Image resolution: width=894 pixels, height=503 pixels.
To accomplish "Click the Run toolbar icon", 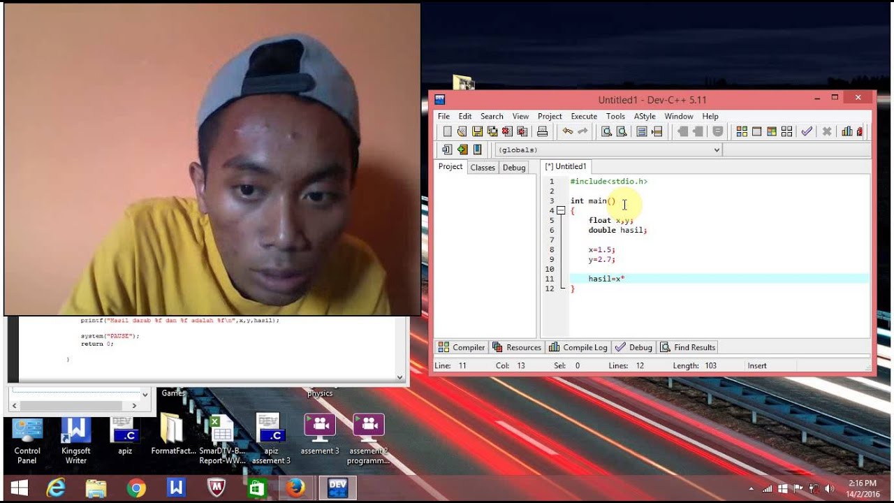I will tap(756, 131).
